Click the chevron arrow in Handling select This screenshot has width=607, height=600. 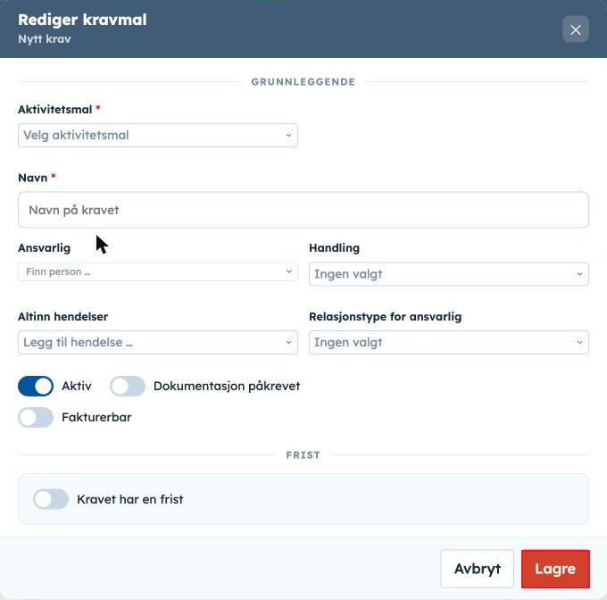(x=579, y=274)
